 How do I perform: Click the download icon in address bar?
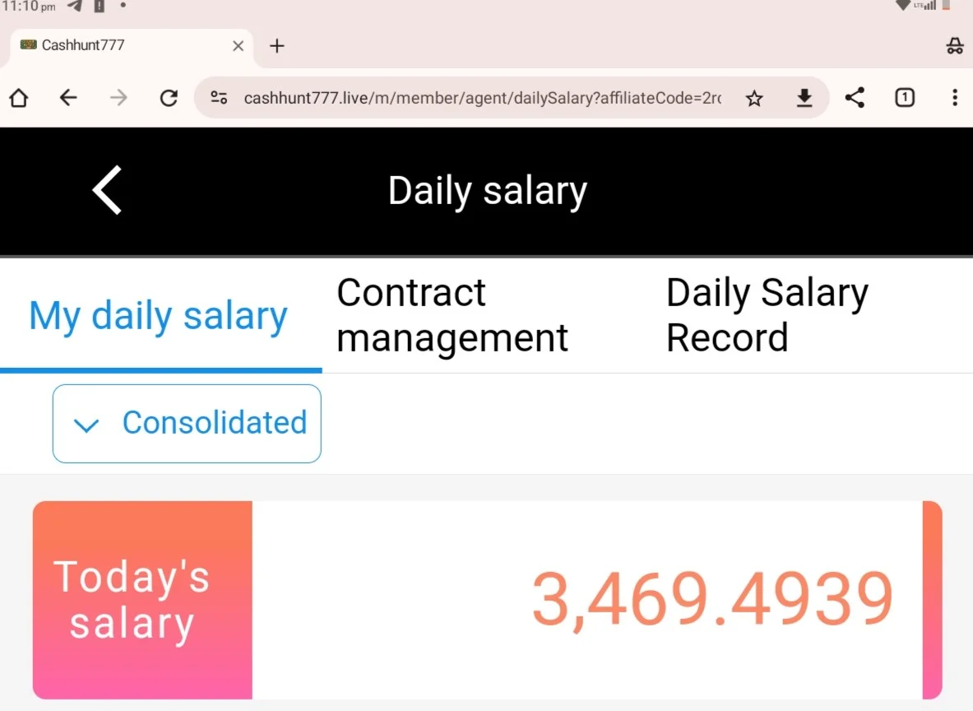tap(804, 97)
